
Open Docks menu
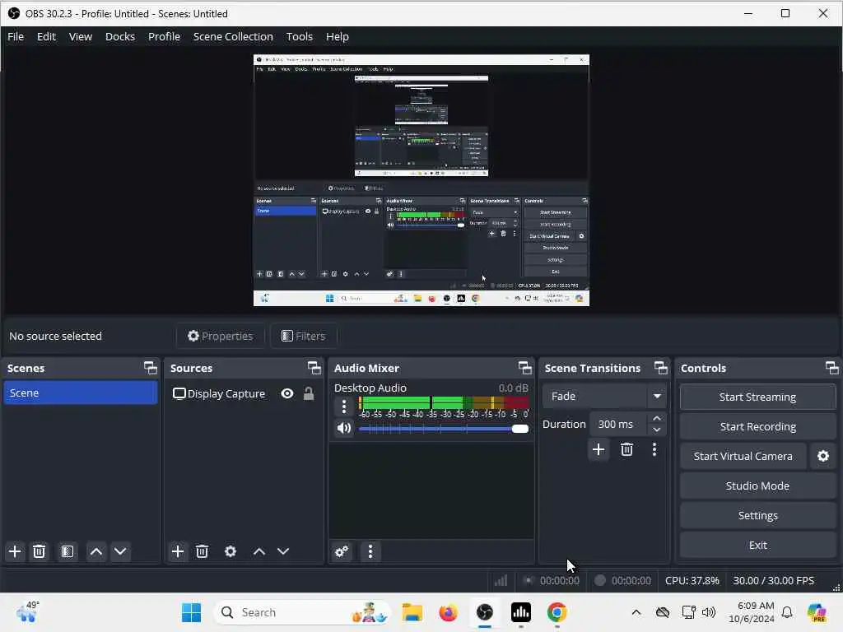[120, 36]
